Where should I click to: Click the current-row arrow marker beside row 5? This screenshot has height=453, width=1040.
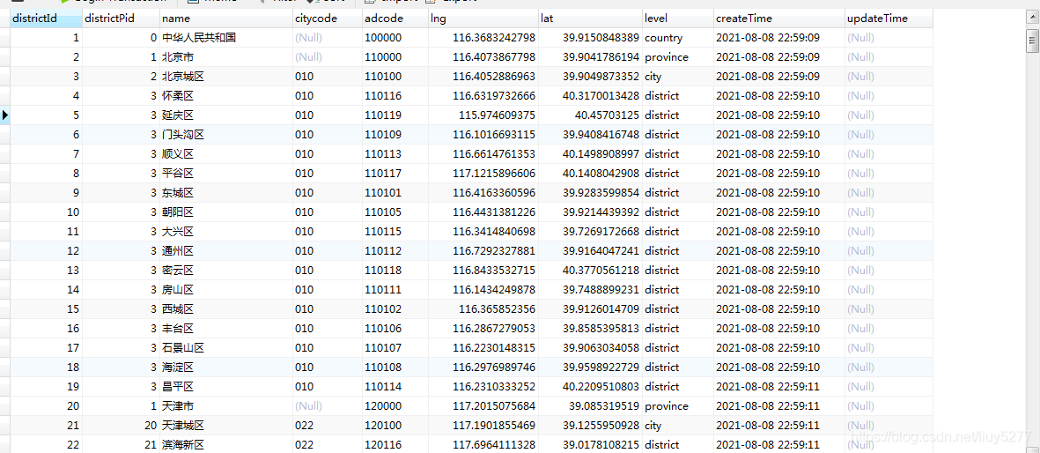pyautogui.click(x=5, y=115)
